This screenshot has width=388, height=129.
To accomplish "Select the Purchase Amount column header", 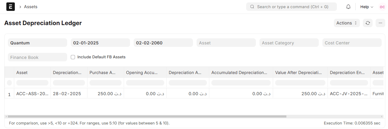I will tap(106, 73).
